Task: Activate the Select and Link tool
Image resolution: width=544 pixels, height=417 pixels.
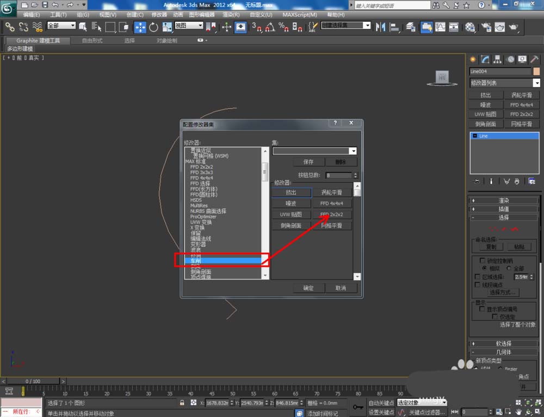Action: pyautogui.click(x=10, y=27)
